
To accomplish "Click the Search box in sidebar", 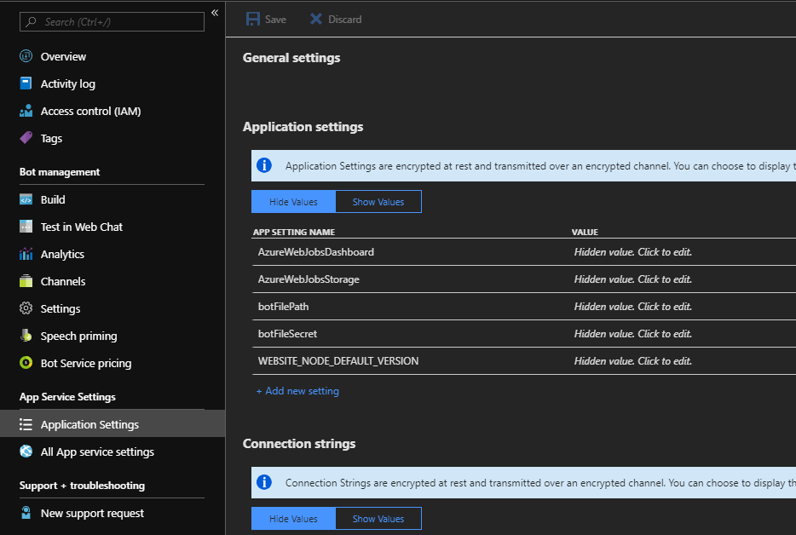I will tap(111, 21).
